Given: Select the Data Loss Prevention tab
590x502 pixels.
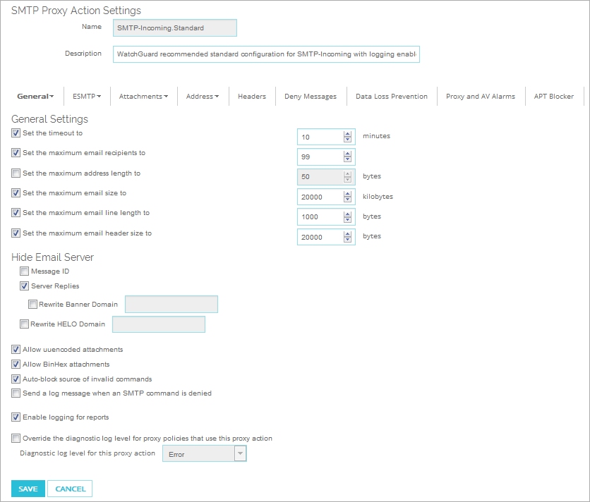Looking at the screenshot, I should point(390,96).
